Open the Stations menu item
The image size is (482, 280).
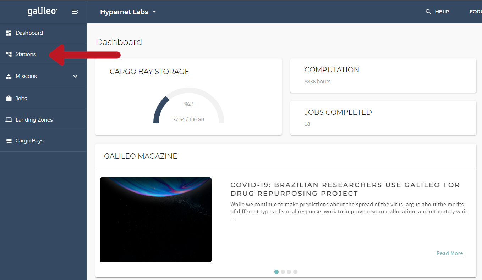pos(43,54)
